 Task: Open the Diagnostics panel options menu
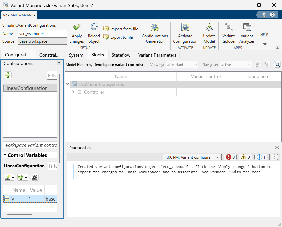coord(277,147)
